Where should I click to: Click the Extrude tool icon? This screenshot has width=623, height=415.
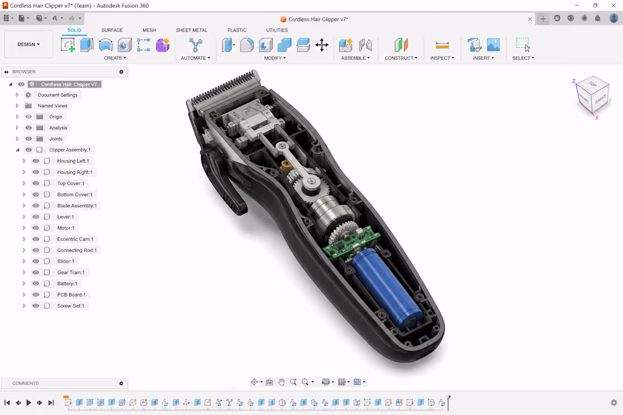pyautogui.click(x=87, y=45)
